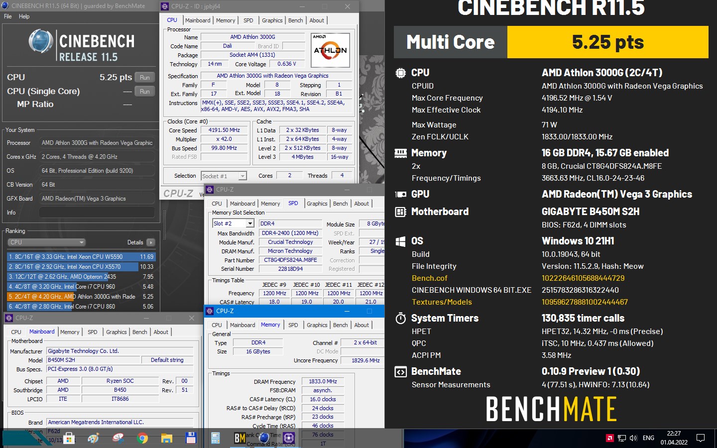Open AMD Radeon Software tray icon

tap(610, 438)
